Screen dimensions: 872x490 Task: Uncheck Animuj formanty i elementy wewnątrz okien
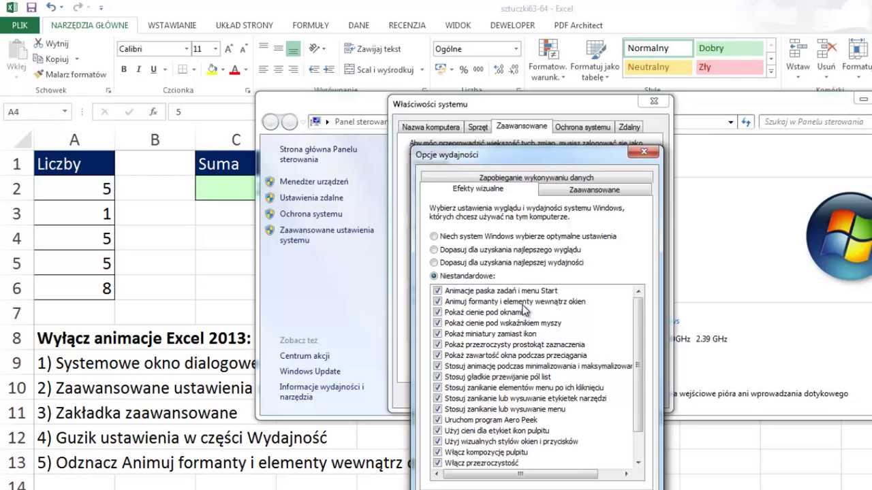[x=437, y=301]
